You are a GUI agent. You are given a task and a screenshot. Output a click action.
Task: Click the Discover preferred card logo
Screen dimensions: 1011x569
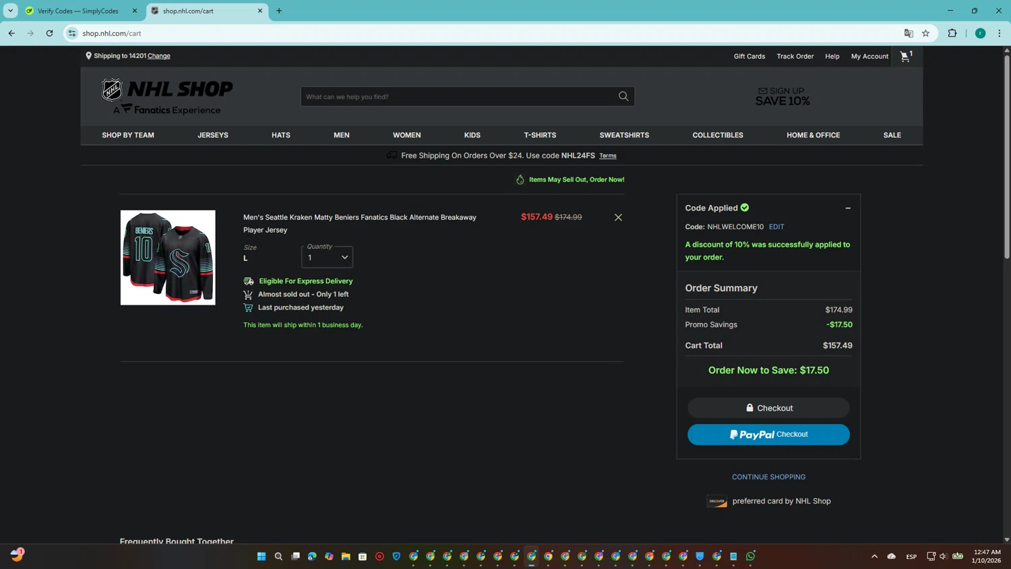[716, 501]
